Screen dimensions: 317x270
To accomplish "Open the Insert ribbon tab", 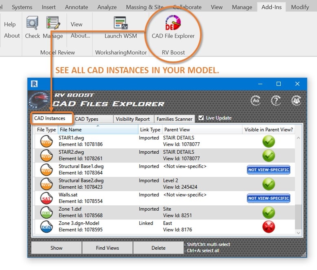I will 48,7.
